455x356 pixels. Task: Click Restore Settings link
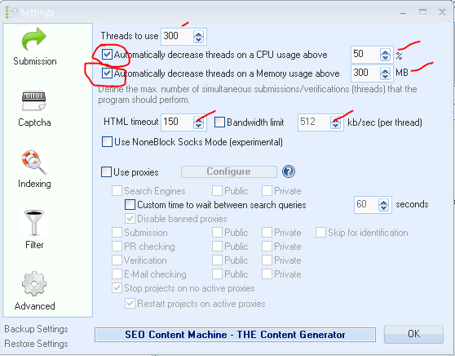pos(36,344)
